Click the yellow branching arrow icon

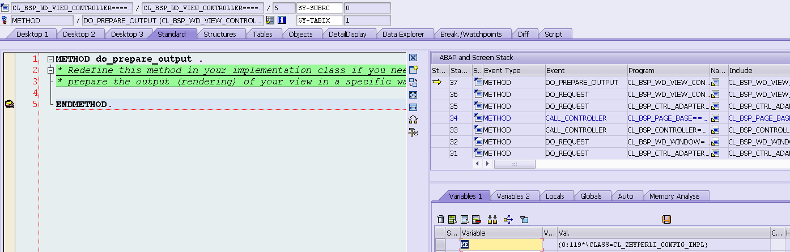click(x=508, y=219)
